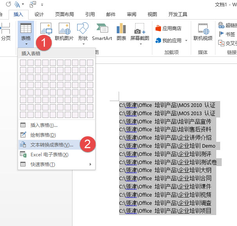The image size is (237, 226).
Task: Select 文本转换成表格(V)... menu item
Action: tap(56, 145)
